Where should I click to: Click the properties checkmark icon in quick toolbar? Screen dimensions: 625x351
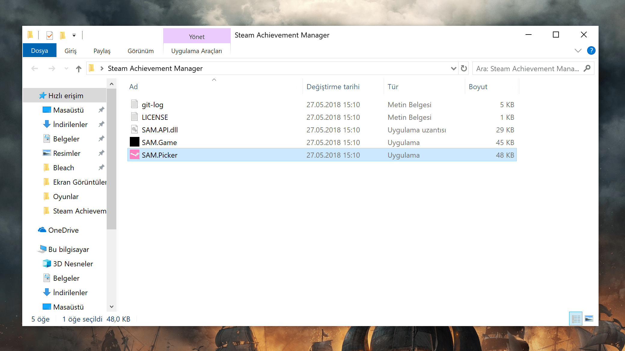point(50,35)
